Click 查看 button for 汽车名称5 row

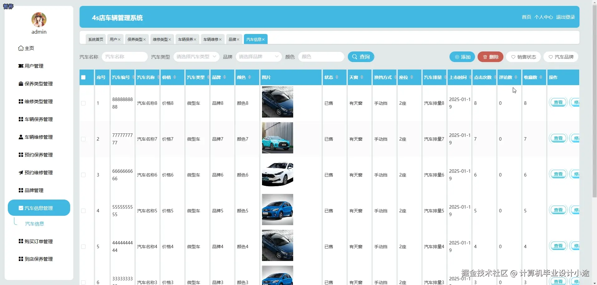[x=558, y=210]
